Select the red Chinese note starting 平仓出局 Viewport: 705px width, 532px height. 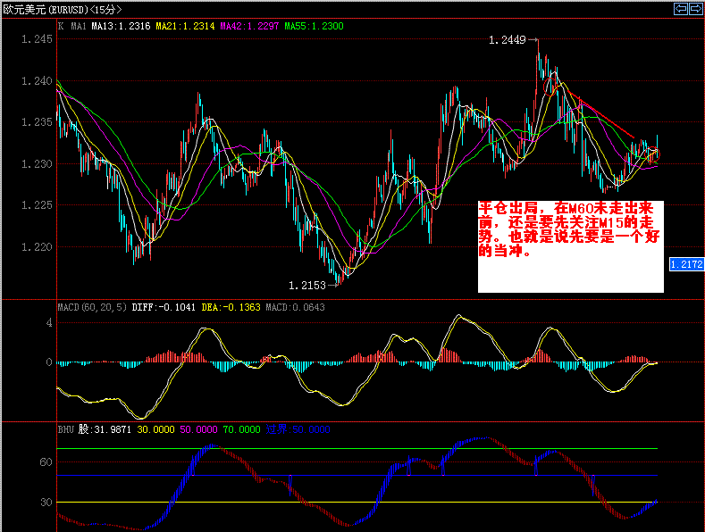point(569,229)
